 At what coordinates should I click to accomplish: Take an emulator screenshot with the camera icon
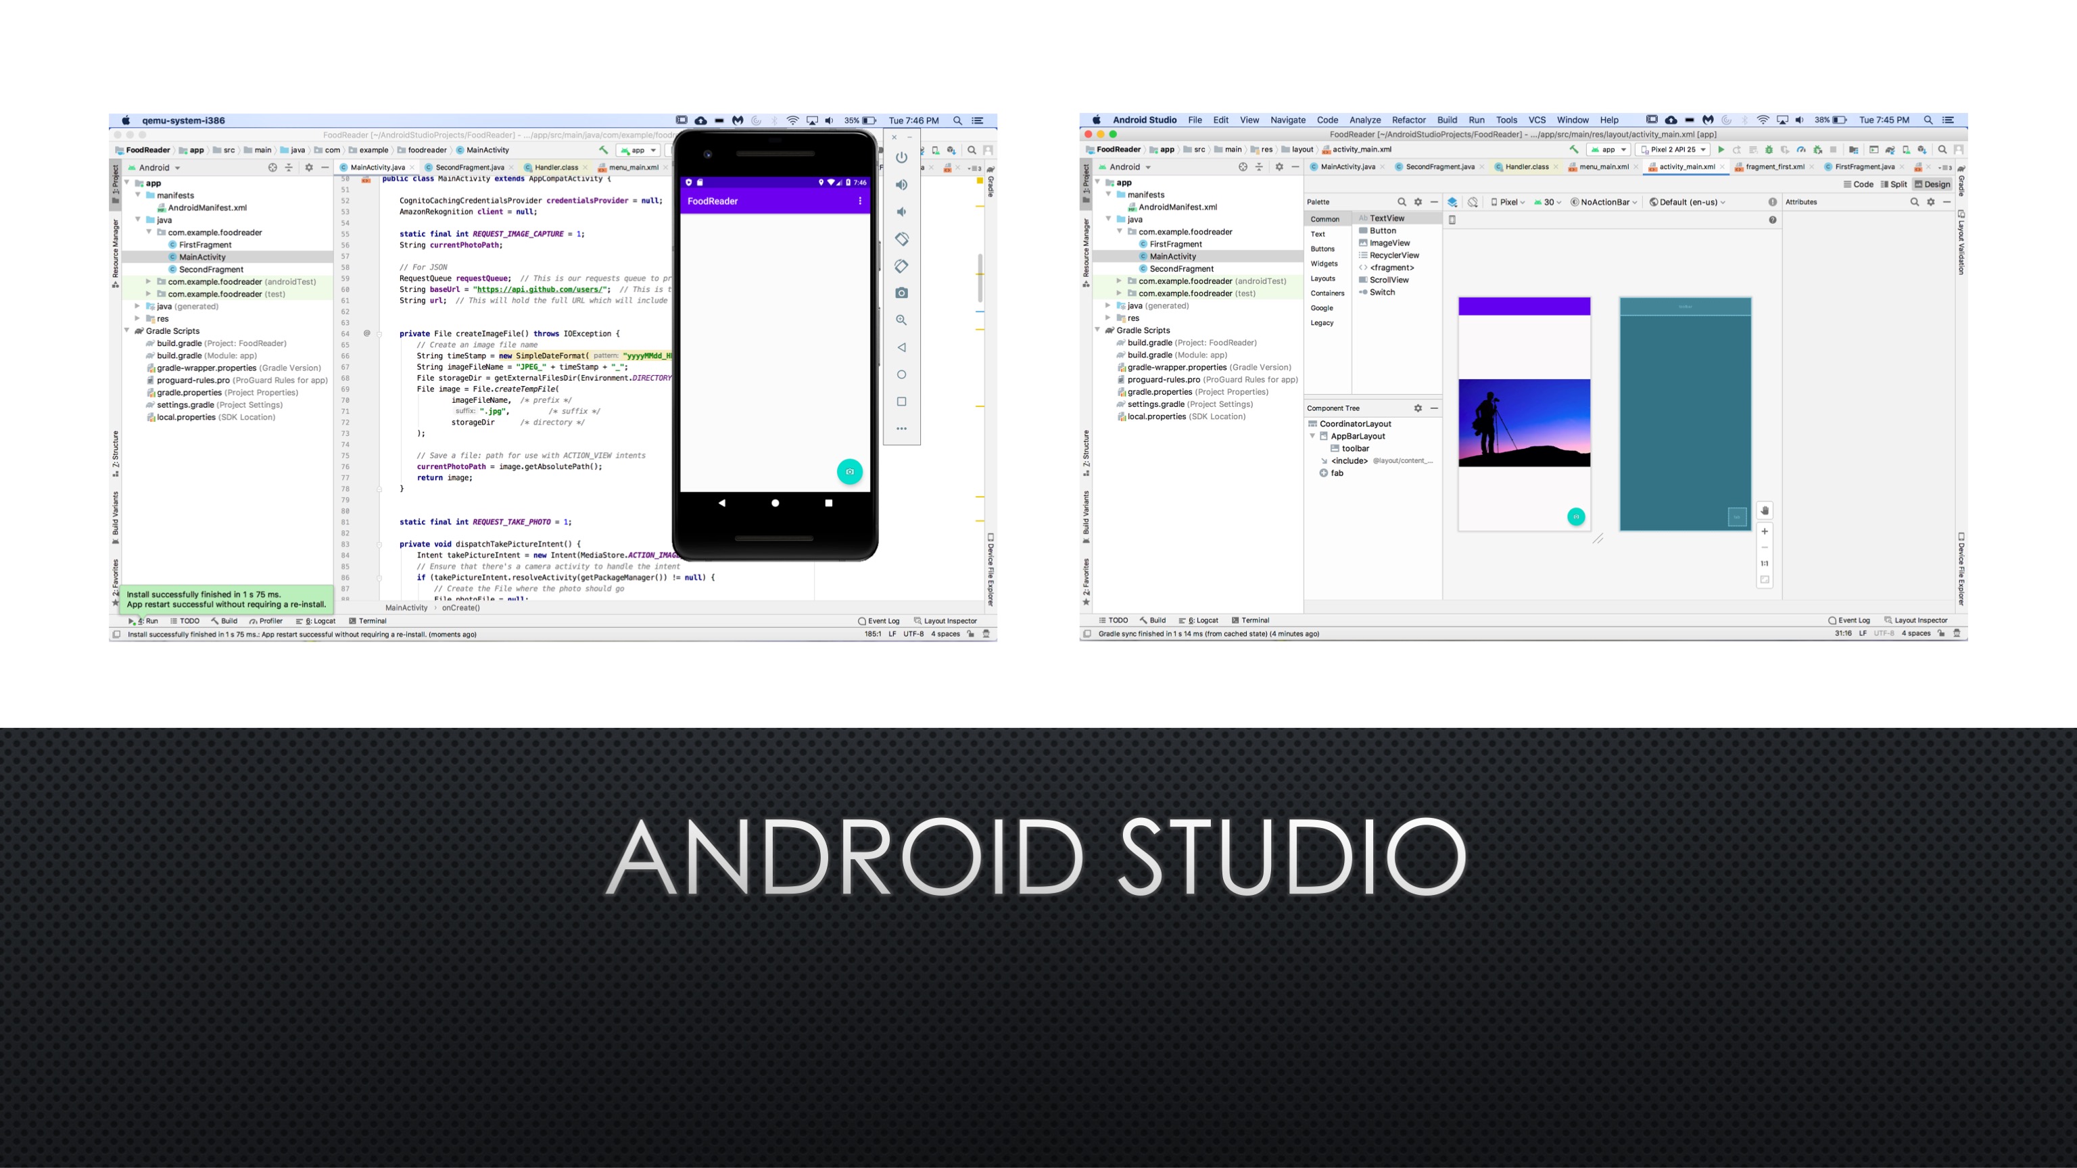coord(901,293)
